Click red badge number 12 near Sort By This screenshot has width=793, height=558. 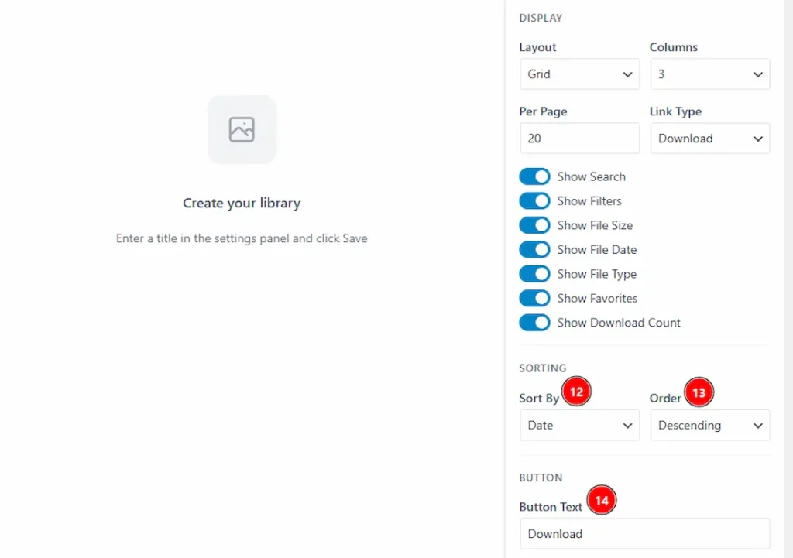[576, 392]
